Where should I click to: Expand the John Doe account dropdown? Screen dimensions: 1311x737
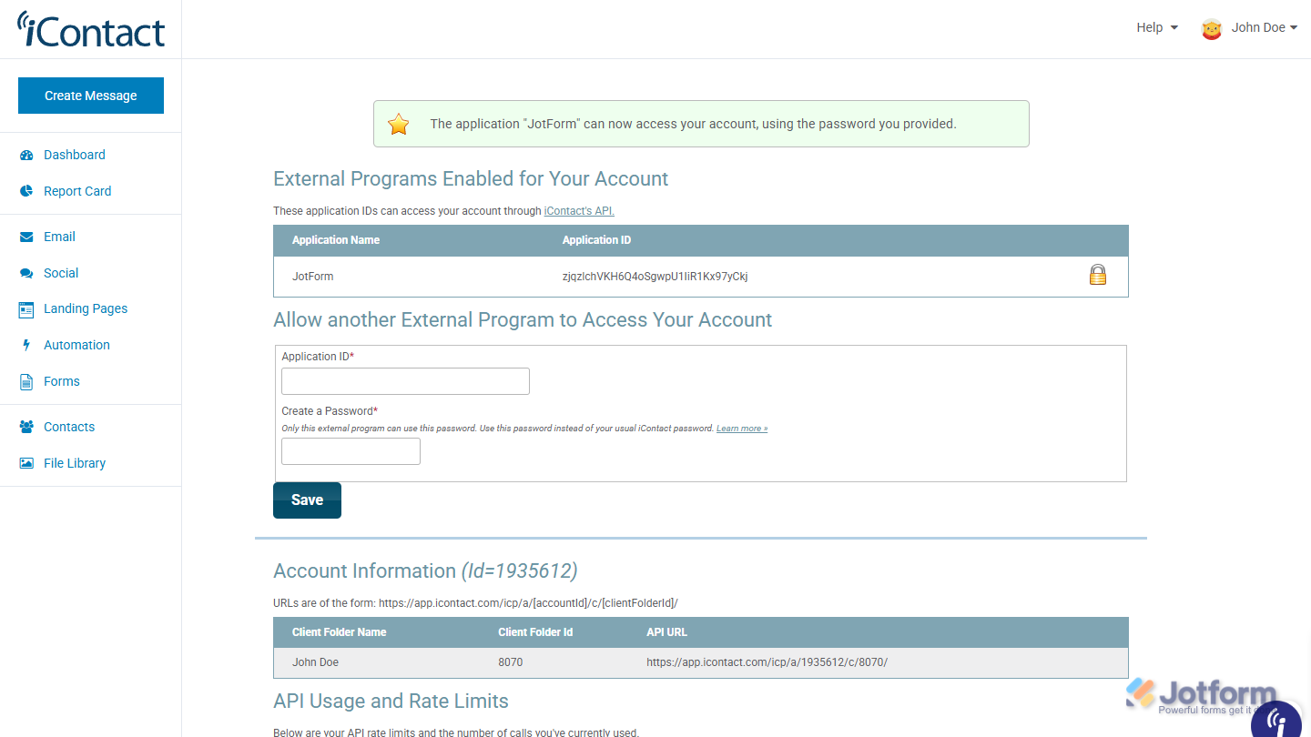[1264, 27]
